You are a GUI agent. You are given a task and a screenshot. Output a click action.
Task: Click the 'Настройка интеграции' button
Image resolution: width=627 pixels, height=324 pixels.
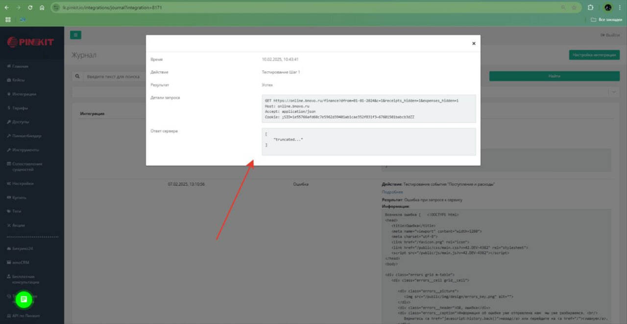(x=594, y=55)
